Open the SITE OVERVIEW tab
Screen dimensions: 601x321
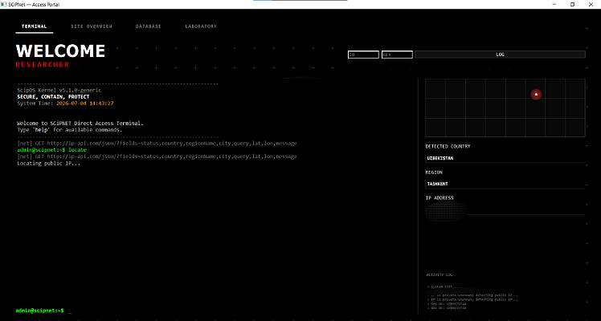tap(92, 26)
